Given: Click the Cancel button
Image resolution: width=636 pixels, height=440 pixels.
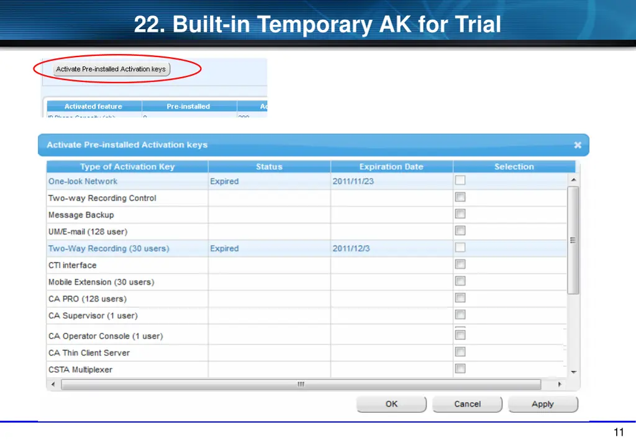Looking at the screenshot, I should [467, 404].
